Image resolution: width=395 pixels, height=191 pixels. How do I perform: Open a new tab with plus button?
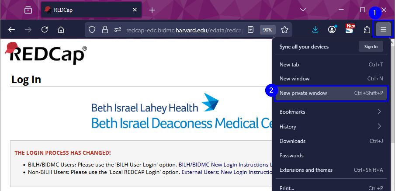pos(152,10)
